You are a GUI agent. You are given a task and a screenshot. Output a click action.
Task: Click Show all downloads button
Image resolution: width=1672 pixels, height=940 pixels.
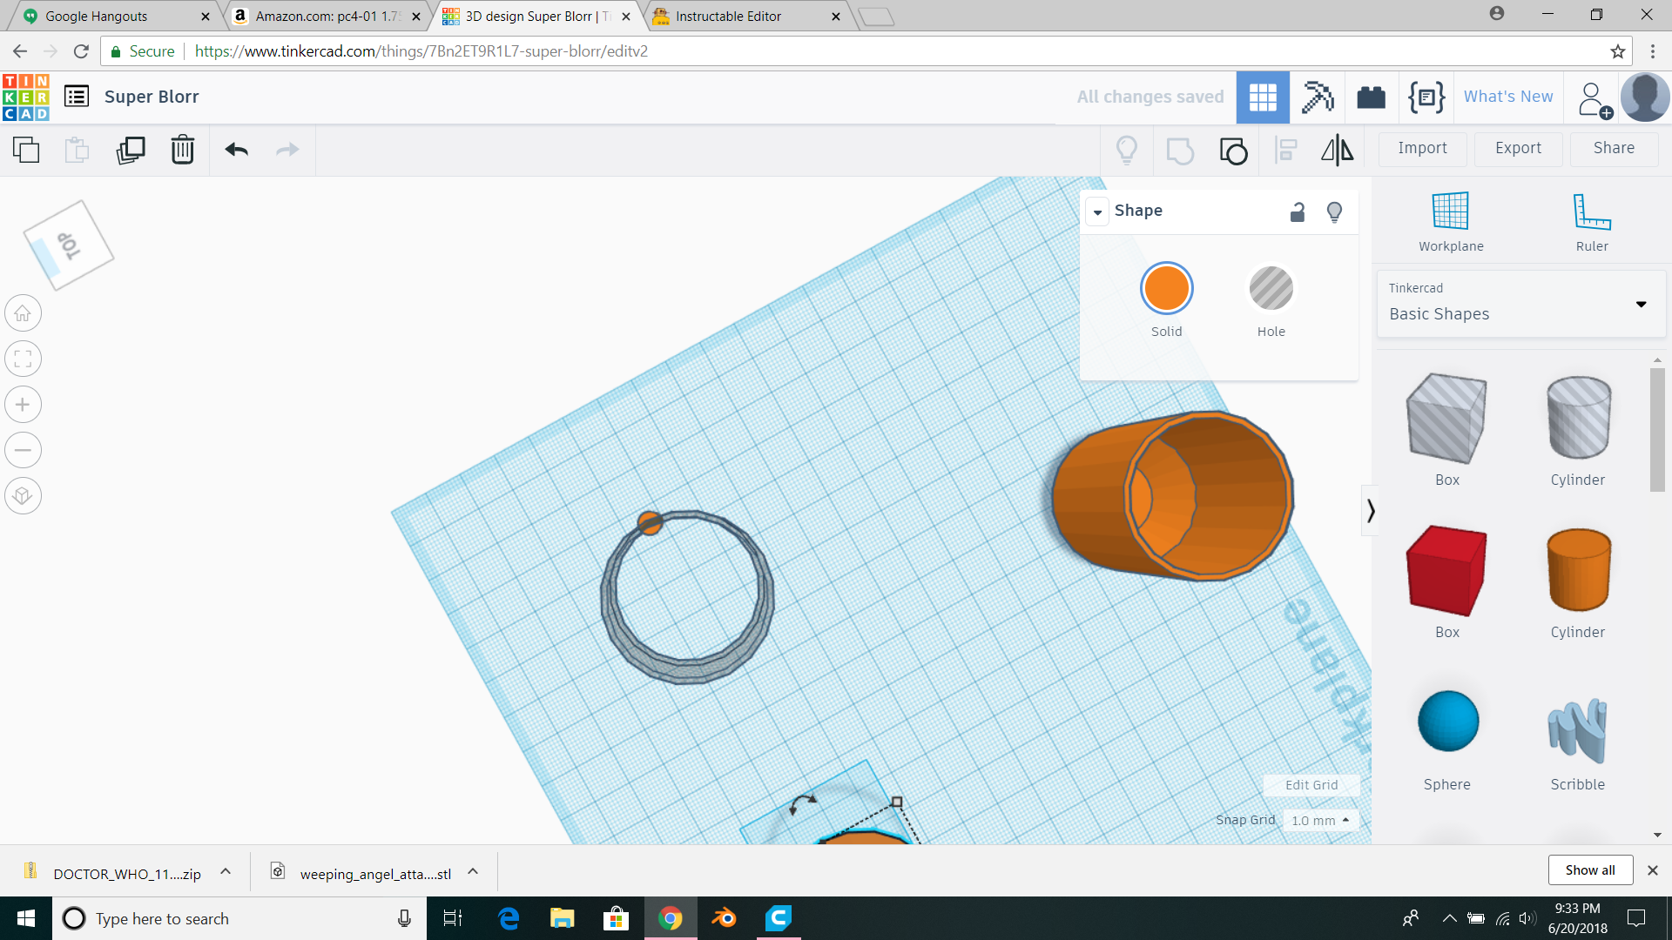click(1589, 870)
